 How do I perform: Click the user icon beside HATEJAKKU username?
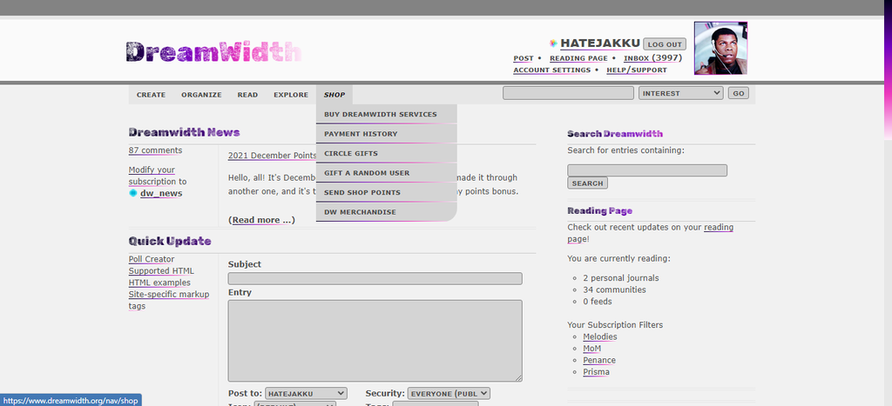[553, 43]
